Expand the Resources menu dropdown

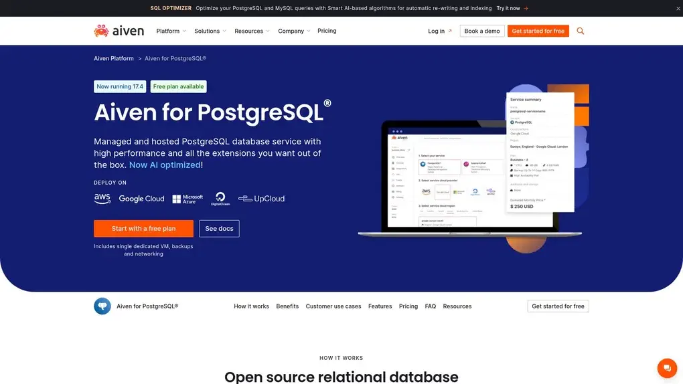click(x=252, y=31)
